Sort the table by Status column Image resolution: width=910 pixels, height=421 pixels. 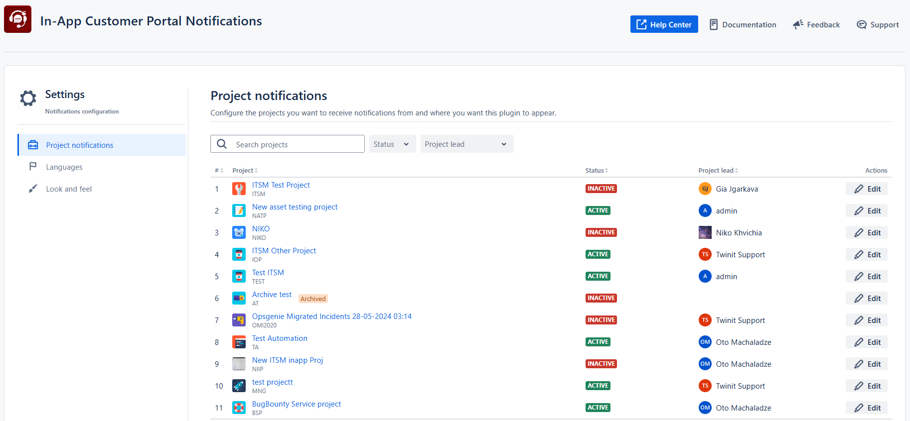tap(597, 170)
